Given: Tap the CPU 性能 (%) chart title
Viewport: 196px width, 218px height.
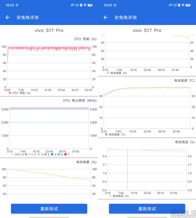Looking at the screenshot, I should click(x=85, y=39).
